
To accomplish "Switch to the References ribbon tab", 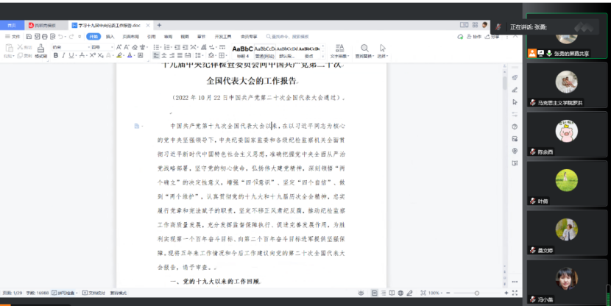I will [151, 37].
